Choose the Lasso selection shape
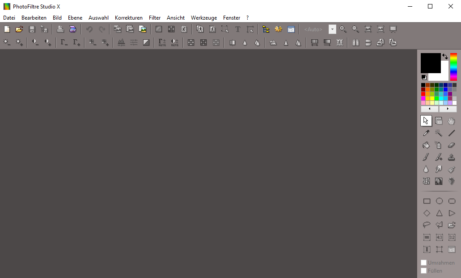 [427, 225]
